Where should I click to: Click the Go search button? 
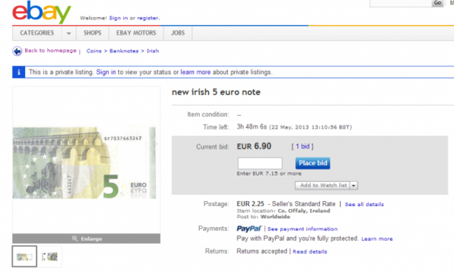coord(437,3)
